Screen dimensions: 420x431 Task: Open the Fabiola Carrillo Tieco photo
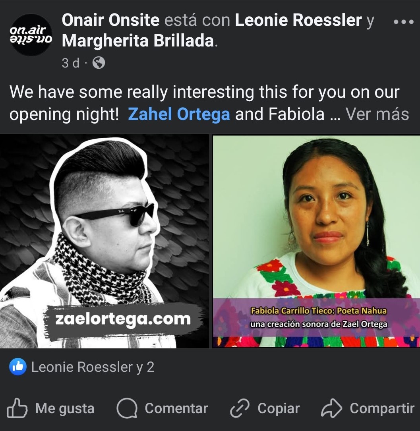316,242
